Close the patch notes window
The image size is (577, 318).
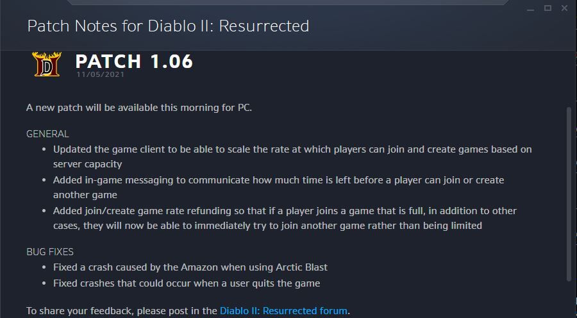tap(564, 8)
